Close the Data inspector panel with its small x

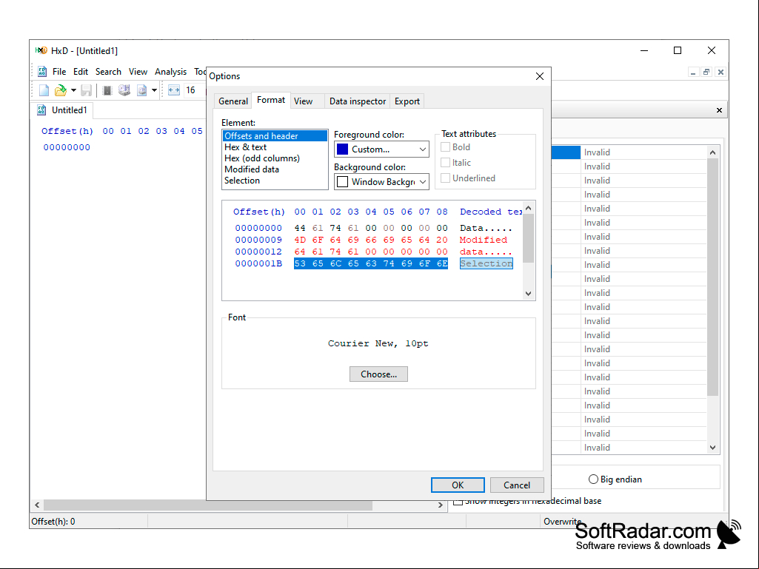pos(719,110)
